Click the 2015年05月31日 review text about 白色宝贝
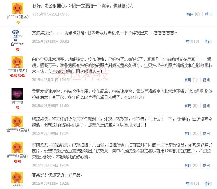 pos(122,66)
